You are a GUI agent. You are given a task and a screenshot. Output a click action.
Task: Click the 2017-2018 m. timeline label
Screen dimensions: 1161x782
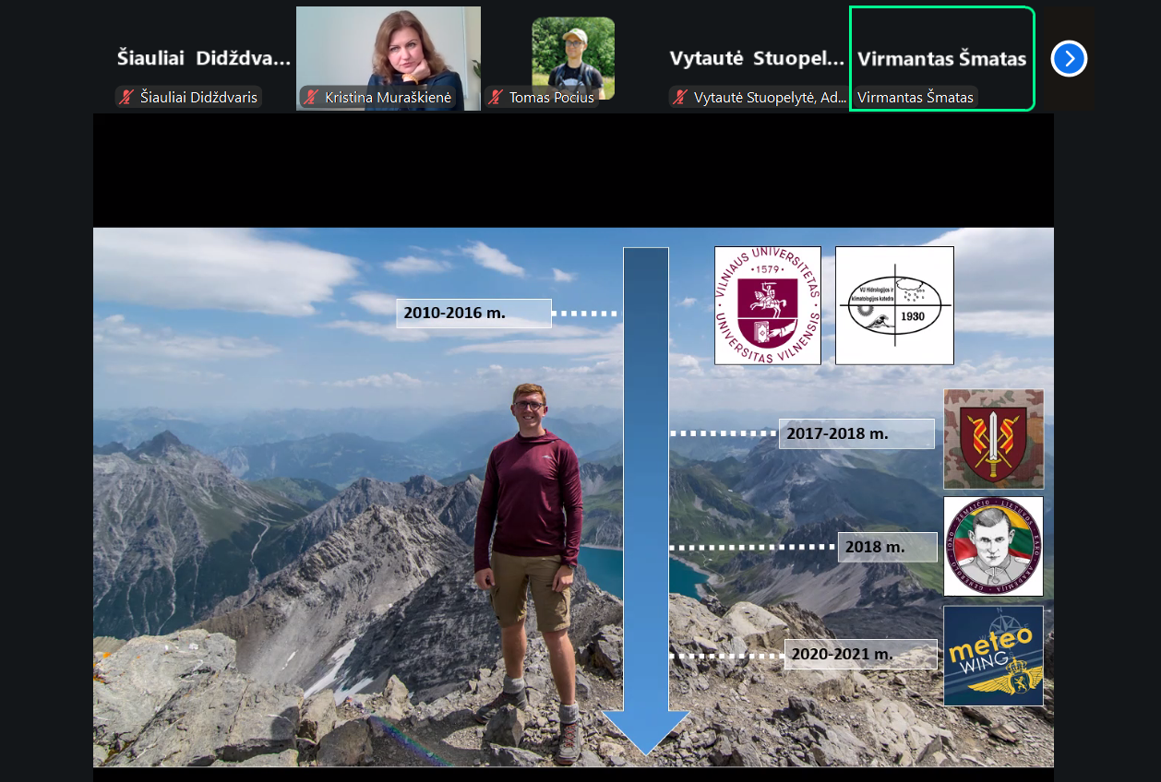pyautogui.click(x=856, y=433)
